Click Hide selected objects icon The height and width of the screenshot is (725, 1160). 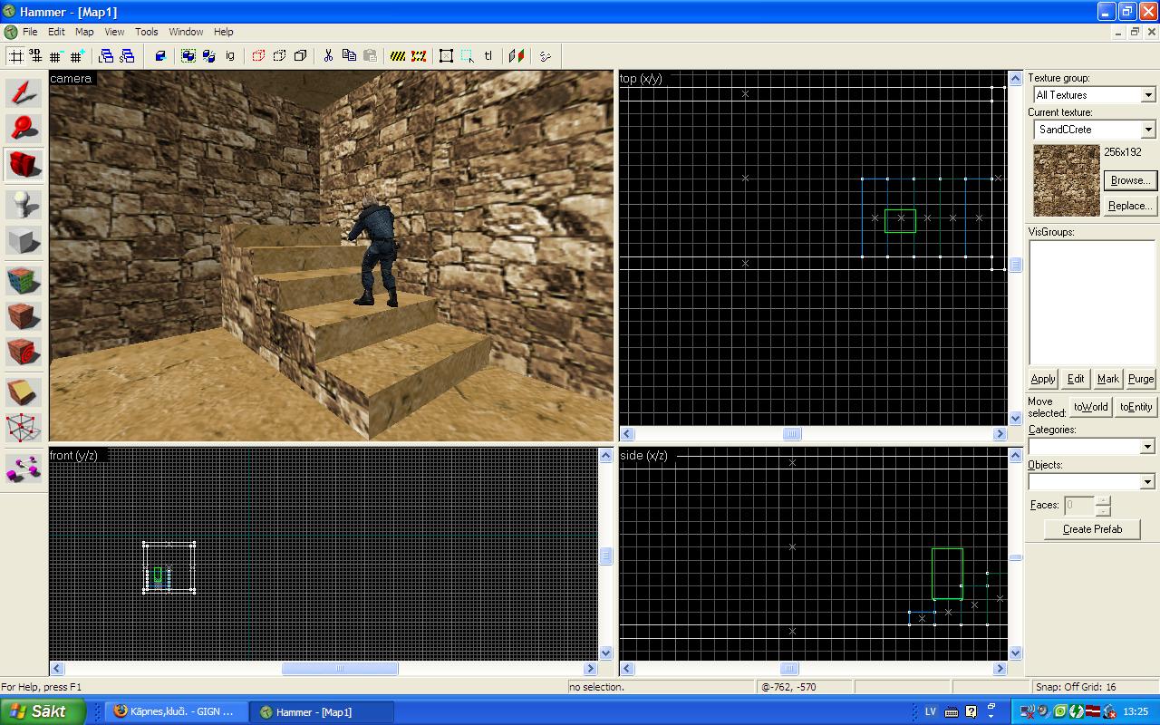click(x=258, y=55)
